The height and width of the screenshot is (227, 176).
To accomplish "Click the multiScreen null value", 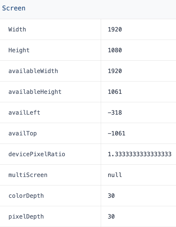I will click(x=115, y=175).
